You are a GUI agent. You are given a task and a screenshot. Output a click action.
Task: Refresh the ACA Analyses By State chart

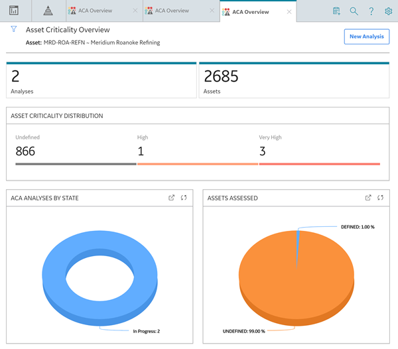184,198
